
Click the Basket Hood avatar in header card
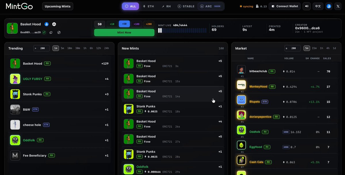pos(12,28)
